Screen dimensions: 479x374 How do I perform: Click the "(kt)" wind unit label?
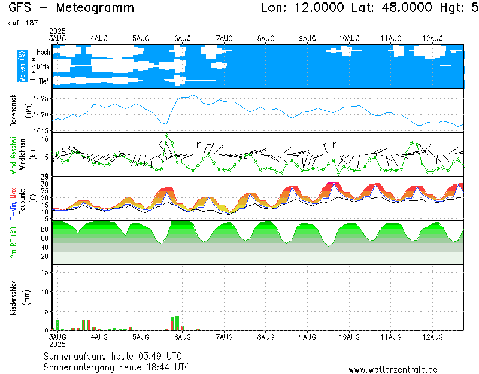(x=34, y=155)
